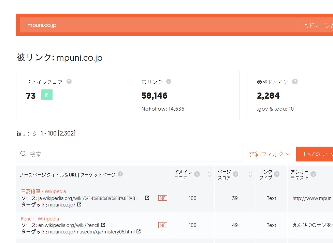
Task: Click the http://www.mpuni anchor text cell
Action: pyautogui.click(x=313, y=198)
